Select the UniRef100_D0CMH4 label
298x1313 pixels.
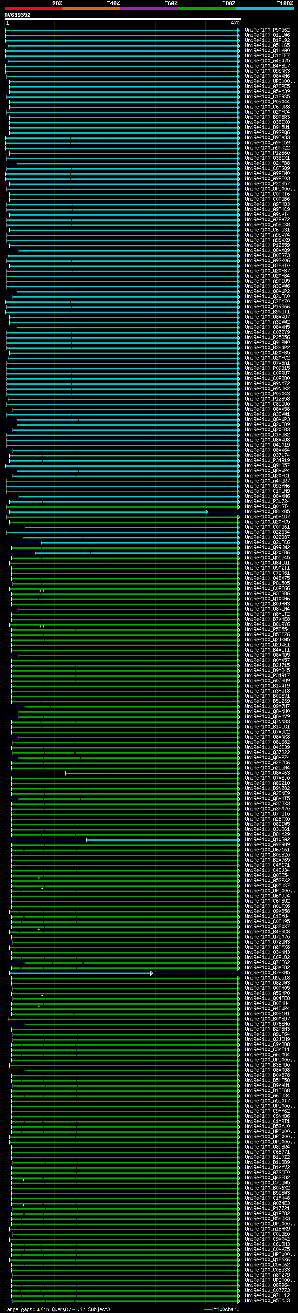267,1004
